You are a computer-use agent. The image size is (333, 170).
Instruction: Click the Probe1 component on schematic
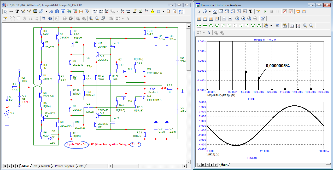153,89
